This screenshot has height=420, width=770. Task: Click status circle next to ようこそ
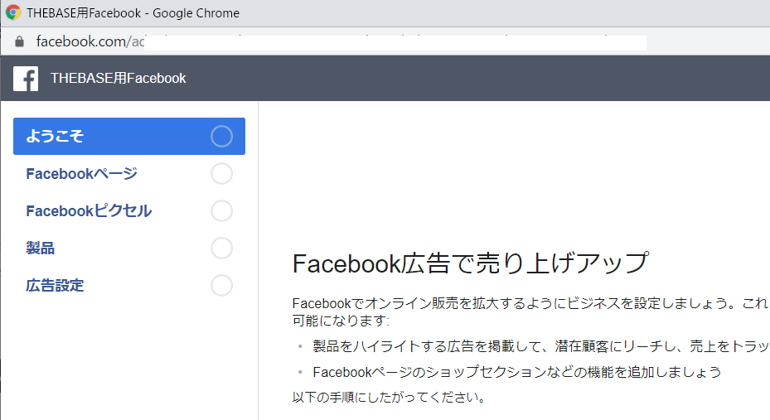[x=221, y=137]
